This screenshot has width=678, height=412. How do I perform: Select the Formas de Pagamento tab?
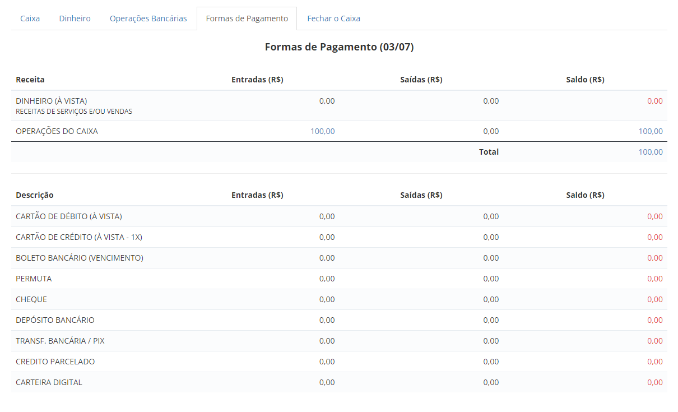coord(247,18)
